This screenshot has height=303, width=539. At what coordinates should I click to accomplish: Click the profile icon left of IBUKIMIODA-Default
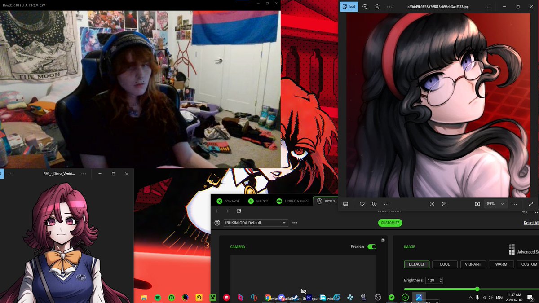click(x=217, y=223)
